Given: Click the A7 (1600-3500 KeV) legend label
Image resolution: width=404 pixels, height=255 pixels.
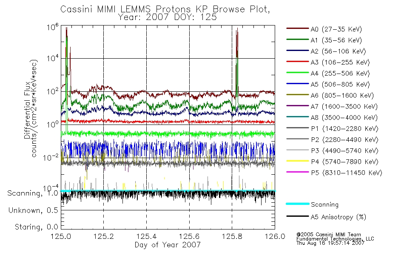Looking at the screenshot, I should (x=344, y=107).
